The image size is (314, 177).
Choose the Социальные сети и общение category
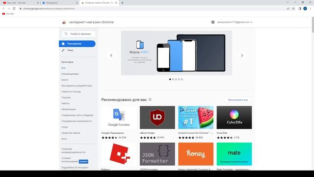(78, 115)
